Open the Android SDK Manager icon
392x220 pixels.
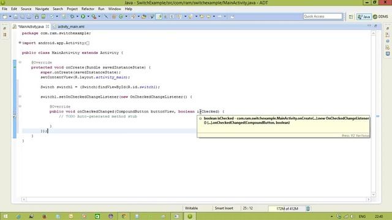tap(37, 16)
